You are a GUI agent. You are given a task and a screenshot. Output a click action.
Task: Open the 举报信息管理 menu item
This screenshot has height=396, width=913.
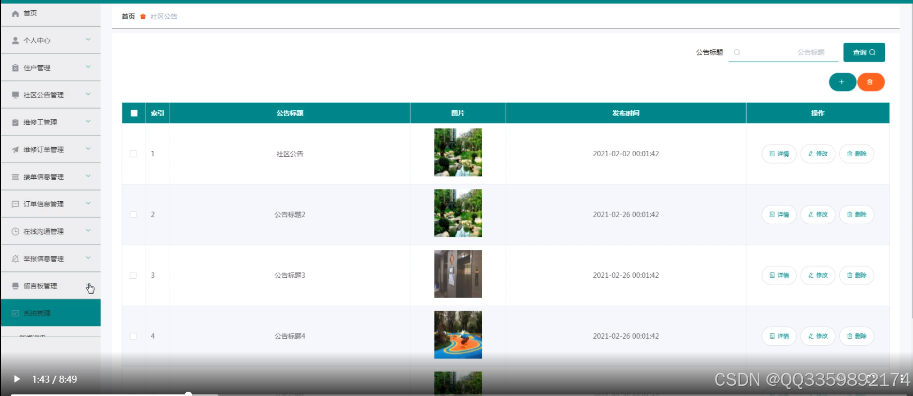pyautogui.click(x=51, y=258)
